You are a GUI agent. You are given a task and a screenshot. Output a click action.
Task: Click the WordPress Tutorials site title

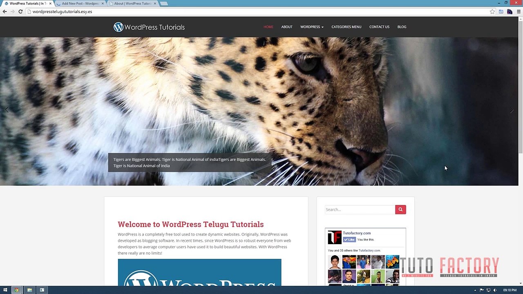tap(154, 27)
